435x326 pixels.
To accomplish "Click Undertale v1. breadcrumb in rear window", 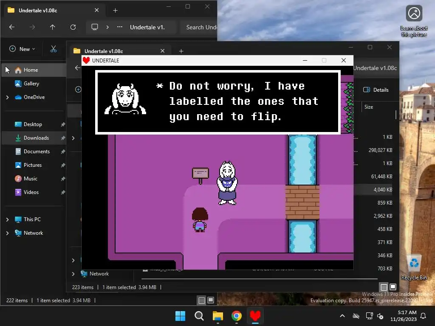I will point(147,27).
